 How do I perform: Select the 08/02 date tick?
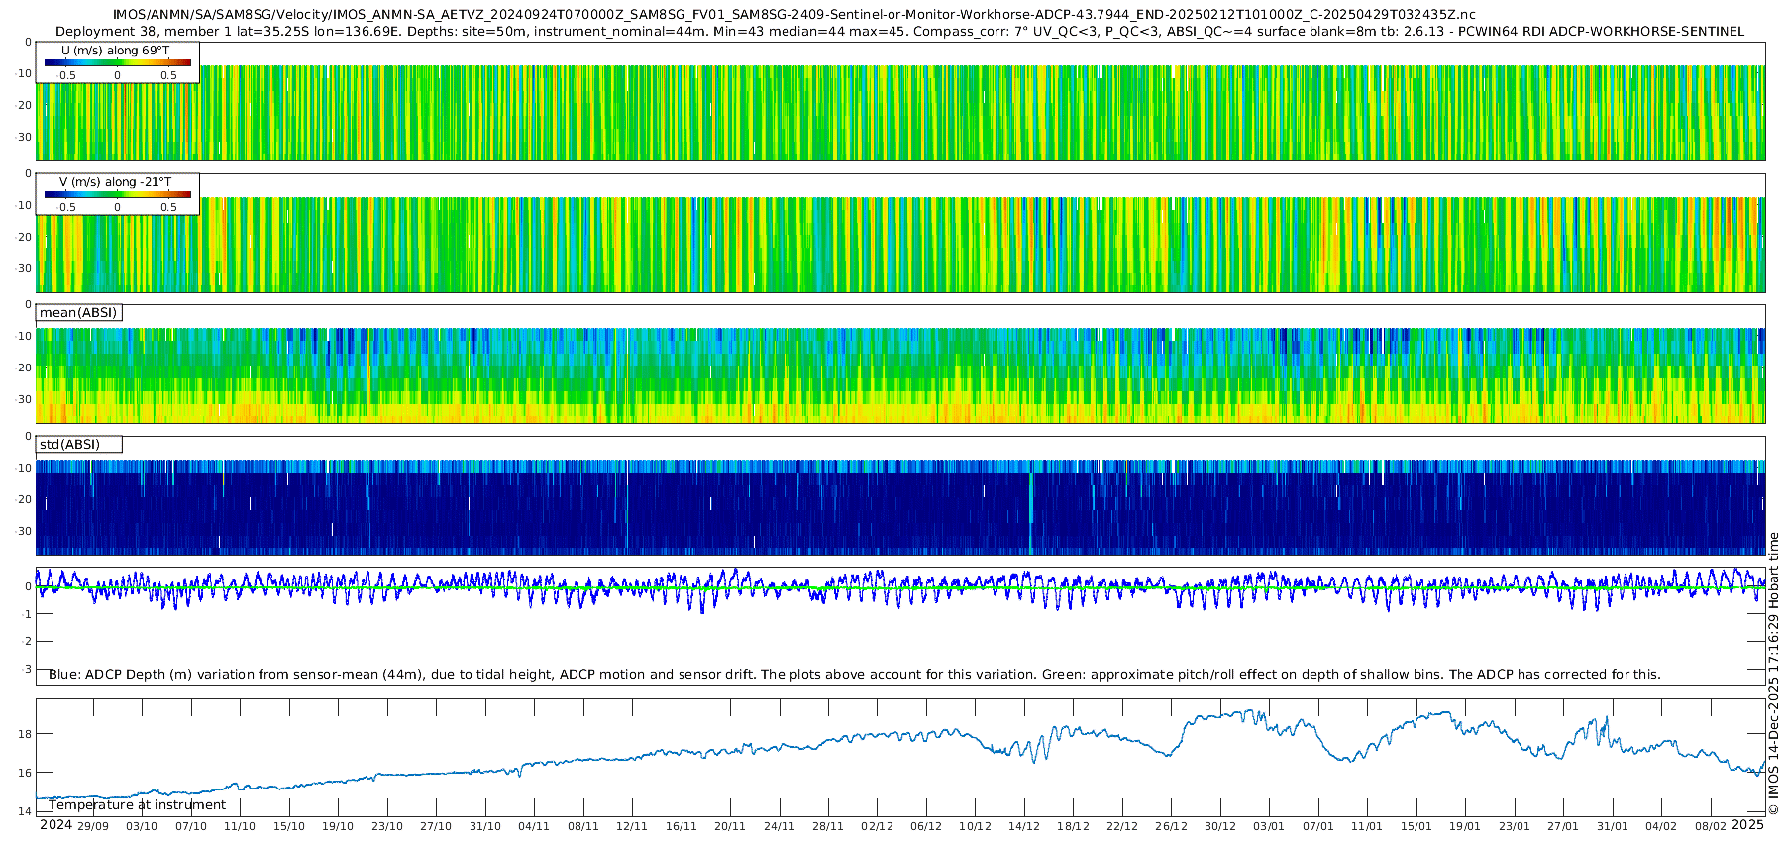(x=1710, y=826)
